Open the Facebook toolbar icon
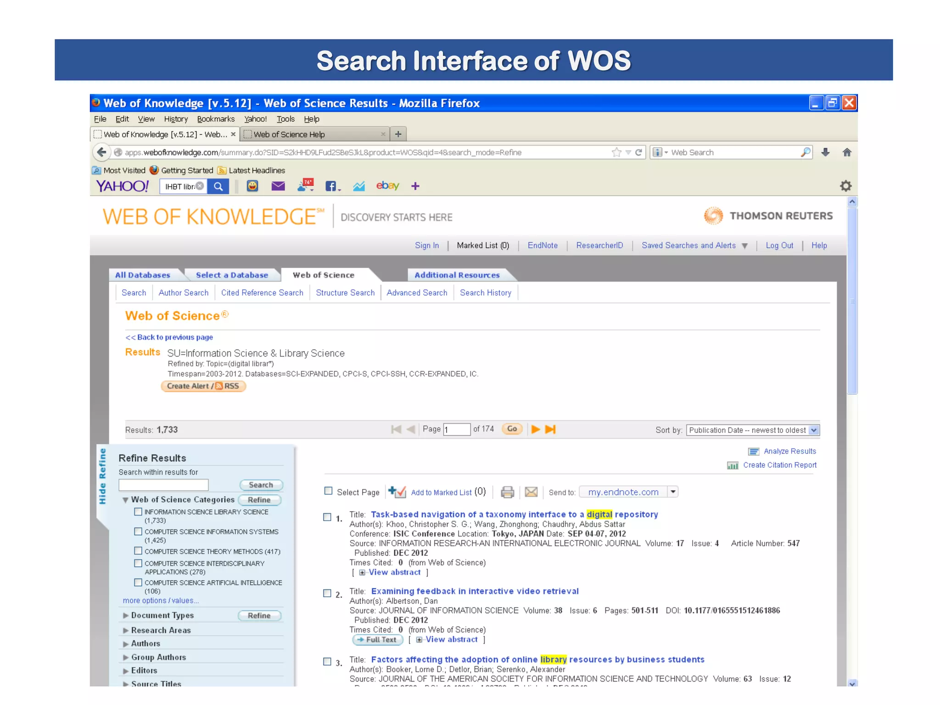Viewport: 940px width, 705px height. [x=331, y=186]
